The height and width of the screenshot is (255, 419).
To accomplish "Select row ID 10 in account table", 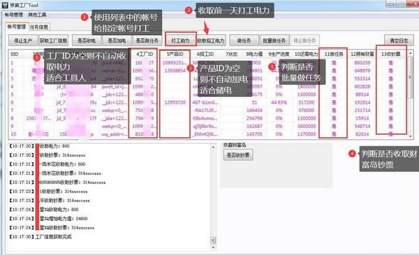I will click(13, 134).
